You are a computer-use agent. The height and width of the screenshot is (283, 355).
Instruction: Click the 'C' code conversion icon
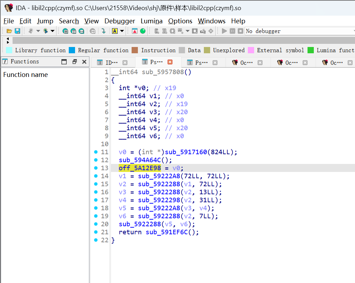pos(157,31)
